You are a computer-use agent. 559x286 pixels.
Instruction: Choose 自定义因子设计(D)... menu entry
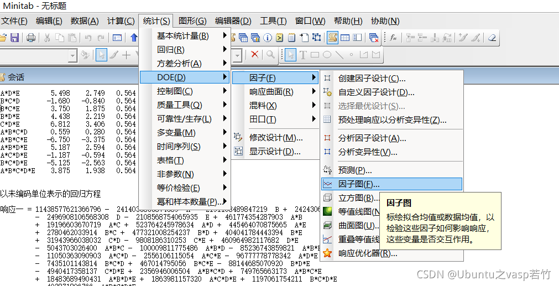[392, 92]
